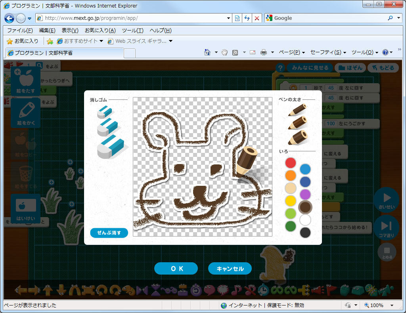This screenshot has height=313, width=406.
Task: Select the medium eraser
Action: (107, 127)
